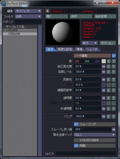Click the arrow slider for 拡散レベル

click(104, 72)
